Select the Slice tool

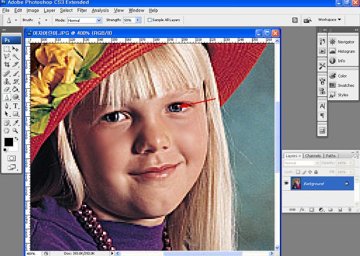click(x=16, y=65)
